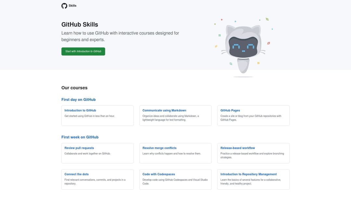The height and width of the screenshot is (197, 351).
Task: Open the Communicate using Markdown course
Action: (164, 110)
